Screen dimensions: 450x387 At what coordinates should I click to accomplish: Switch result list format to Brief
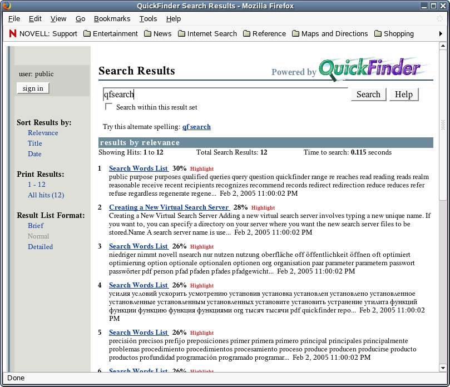(x=36, y=226)
